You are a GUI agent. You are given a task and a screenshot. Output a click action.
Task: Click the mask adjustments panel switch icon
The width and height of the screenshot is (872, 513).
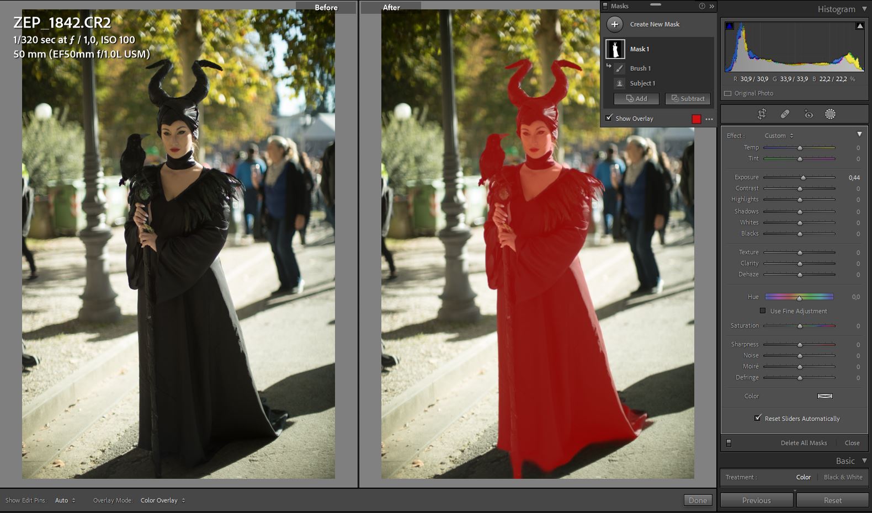(x=729, y=443)
